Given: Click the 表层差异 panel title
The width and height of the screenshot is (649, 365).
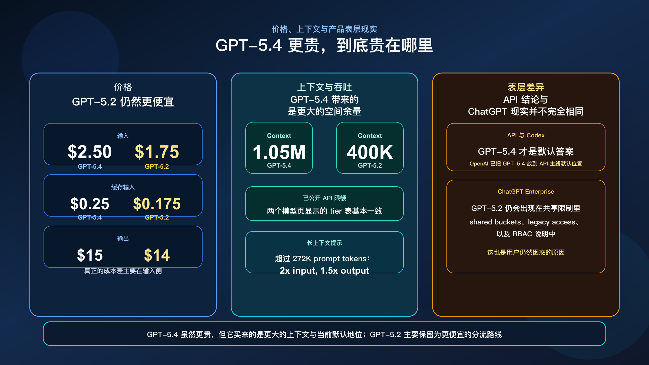Looking at the screenshot, I should tap(526, 87).
